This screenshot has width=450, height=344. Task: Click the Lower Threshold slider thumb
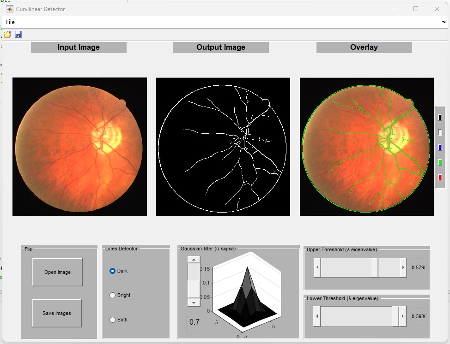point(395,316)
